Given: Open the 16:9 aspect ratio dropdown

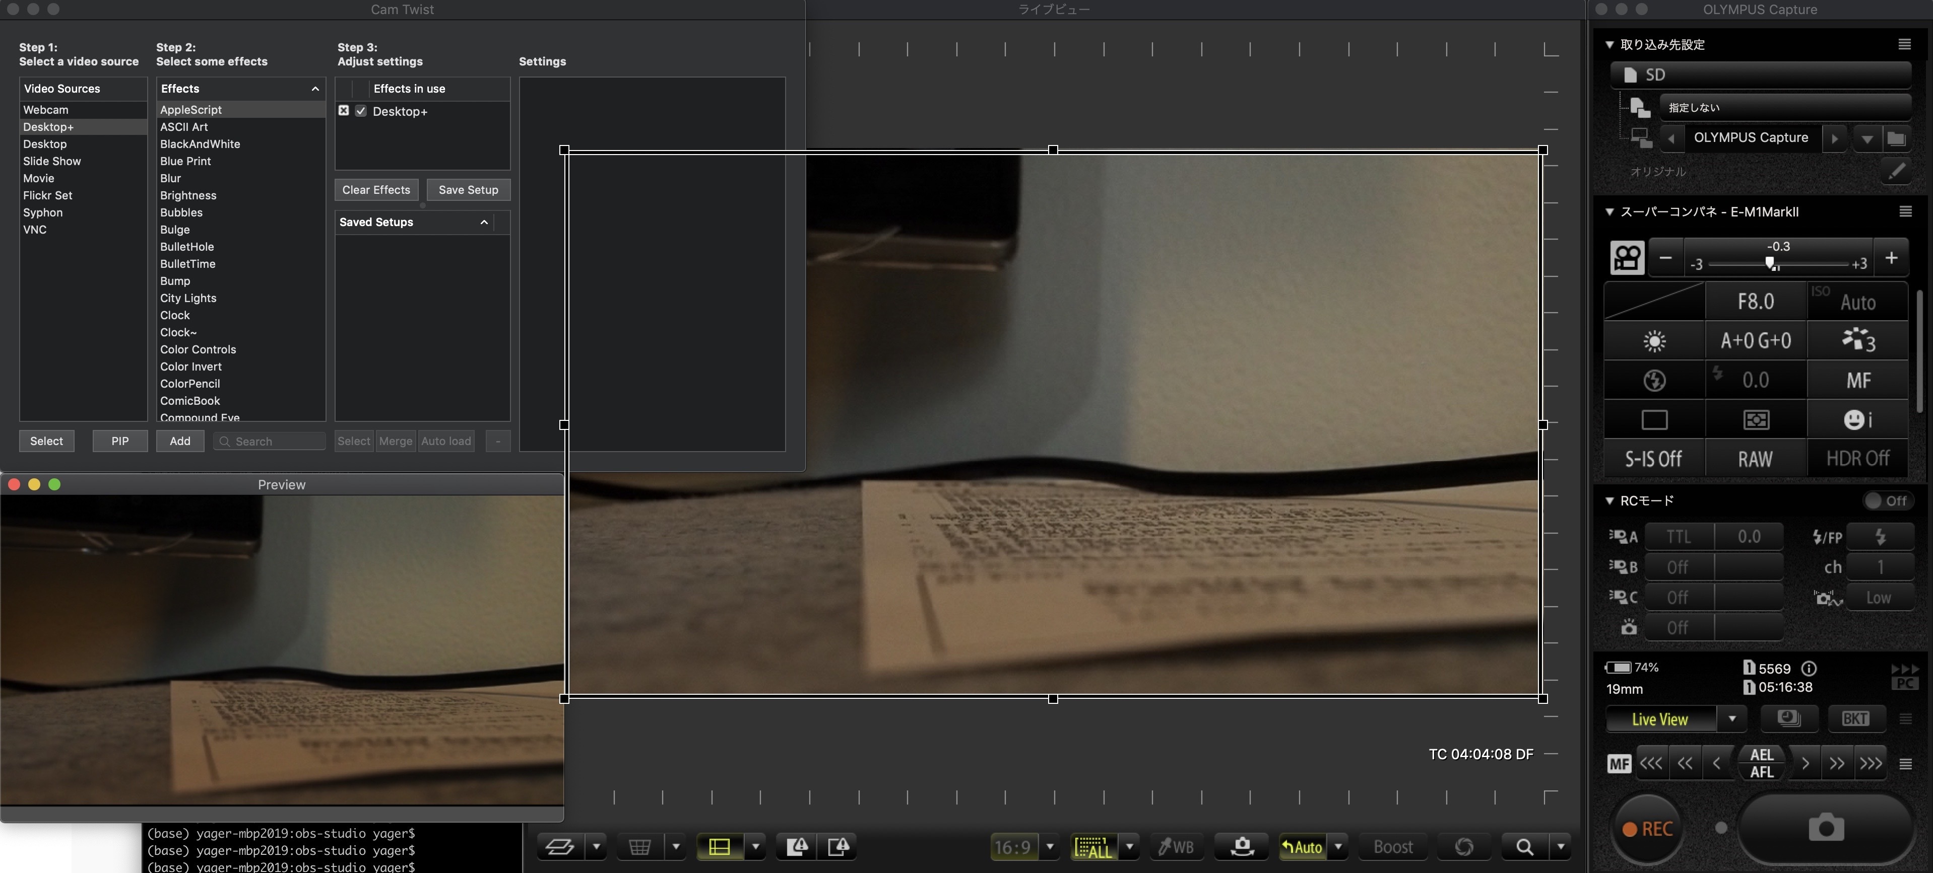Looking at the screenshot, I should coord(1050,847).
